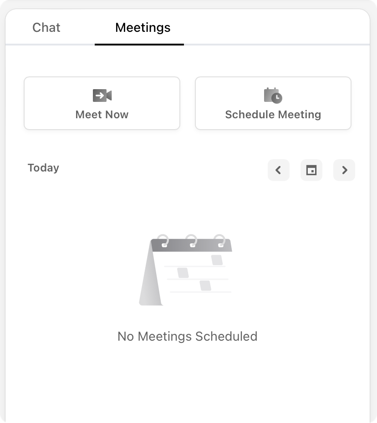The height and width of the screenshot is (423, 377).
Task: Click the Schedule Meeting text label
Action: click(x=273, y=115)
